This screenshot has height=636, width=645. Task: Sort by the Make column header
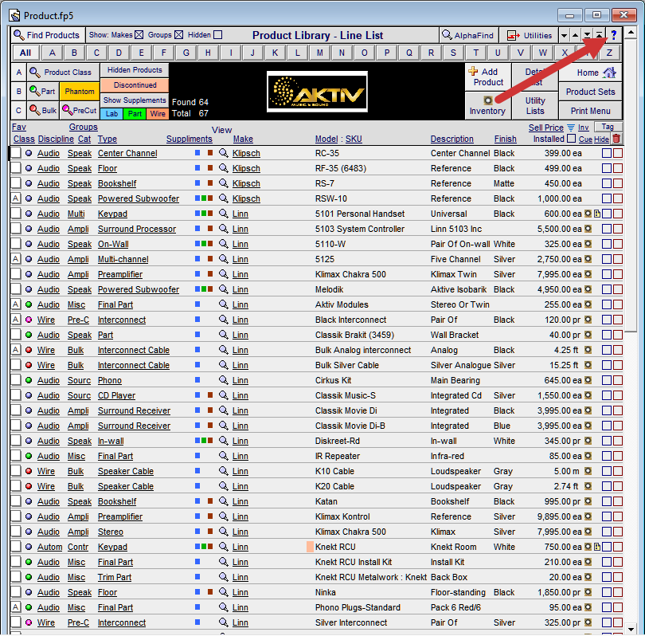coord(243,139)
